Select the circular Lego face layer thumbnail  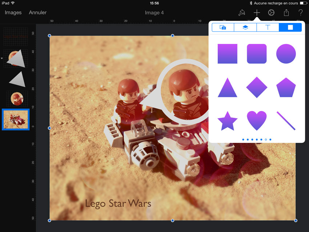click(x=17, y=99)
